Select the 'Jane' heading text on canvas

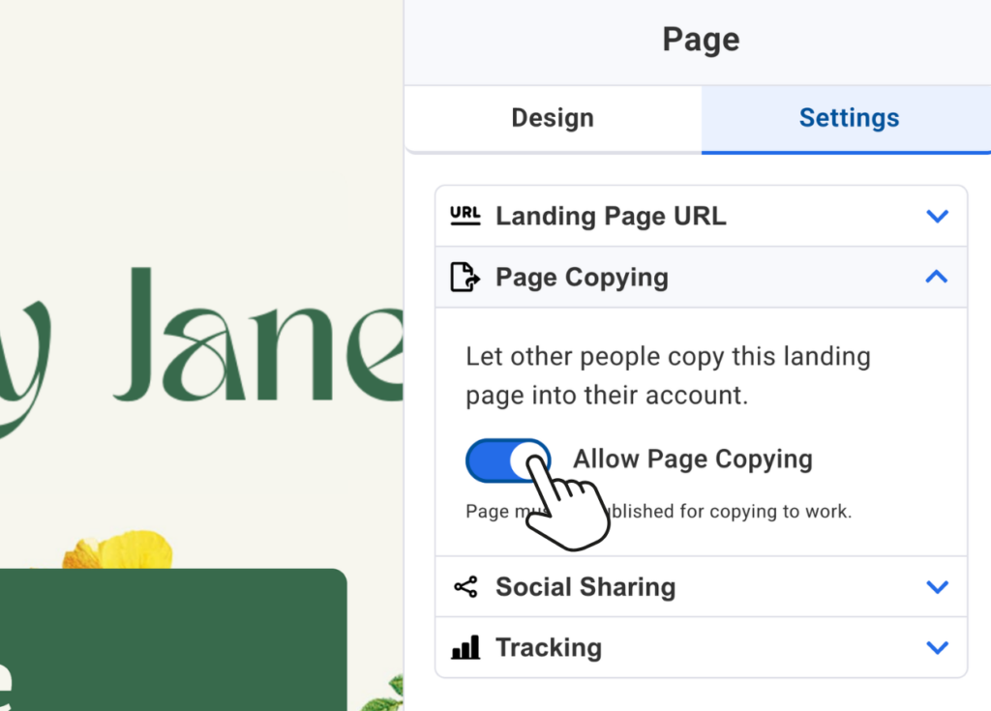tap(261, 339)
